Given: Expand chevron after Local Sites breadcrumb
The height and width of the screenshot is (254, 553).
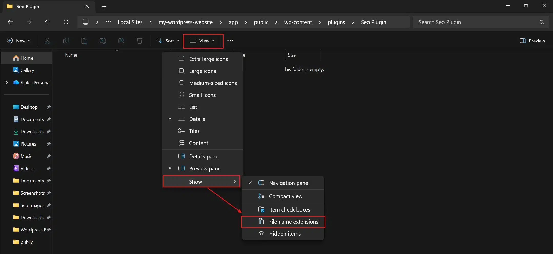Looking at the screenshot, I should 150,22.
